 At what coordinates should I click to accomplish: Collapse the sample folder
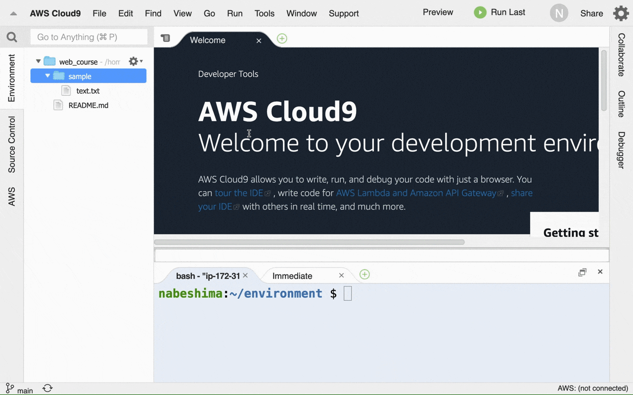pyautogui.click(x=47, y=76)
